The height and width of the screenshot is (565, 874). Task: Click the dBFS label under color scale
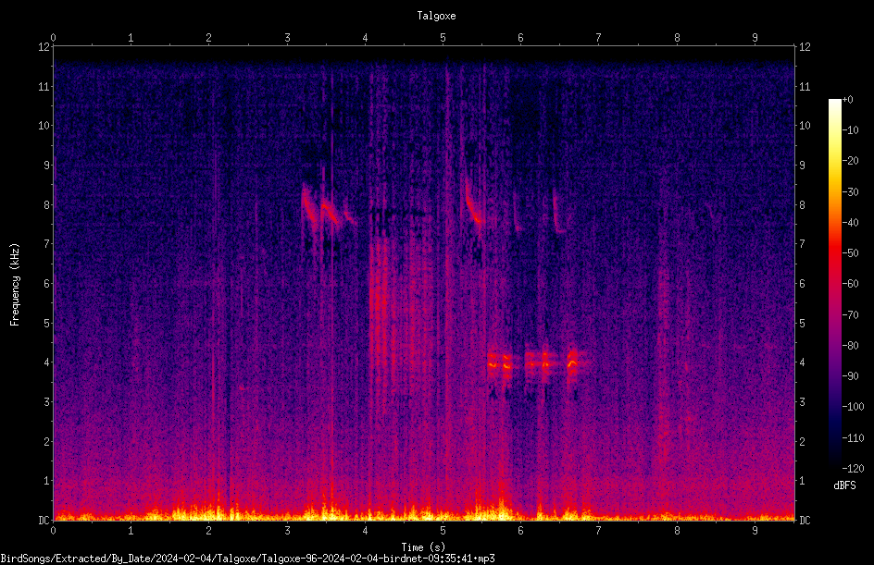pyautogui.click(x=844, y=485)
